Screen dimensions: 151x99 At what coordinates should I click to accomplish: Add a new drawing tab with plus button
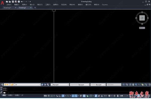[35, 8]
